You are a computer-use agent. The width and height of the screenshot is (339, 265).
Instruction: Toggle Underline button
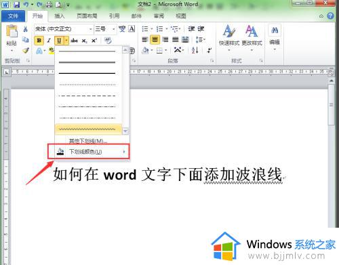(x=59, y=41)
